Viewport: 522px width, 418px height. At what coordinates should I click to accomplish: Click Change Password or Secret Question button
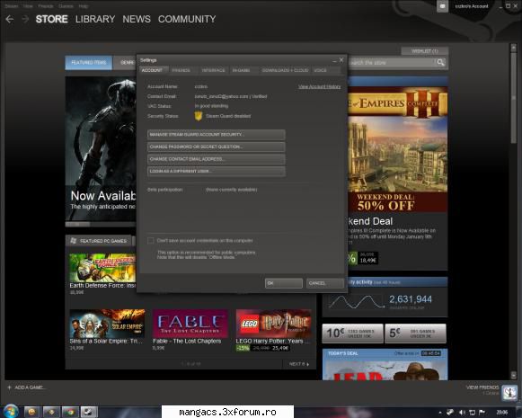(216, 147)
